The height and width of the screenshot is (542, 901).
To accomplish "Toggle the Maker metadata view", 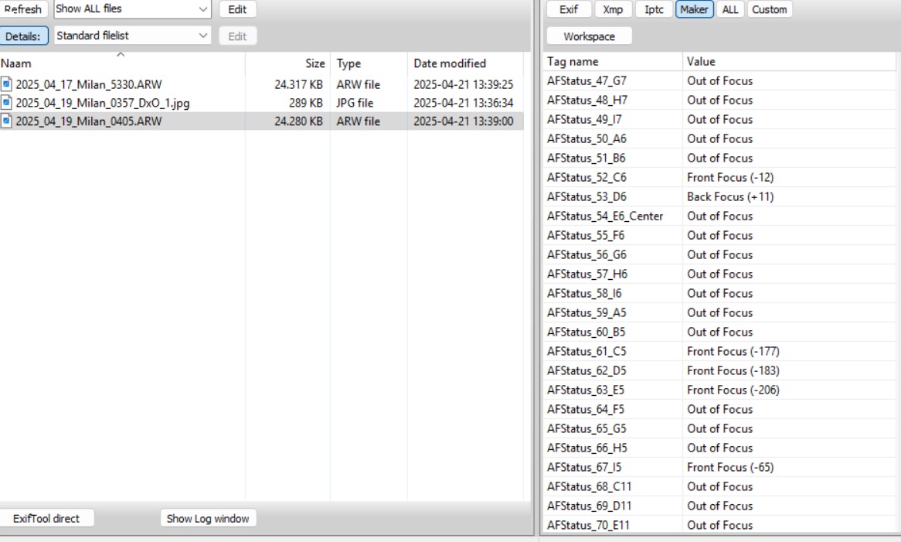I will pyautogui.click(x=694, y=9).
